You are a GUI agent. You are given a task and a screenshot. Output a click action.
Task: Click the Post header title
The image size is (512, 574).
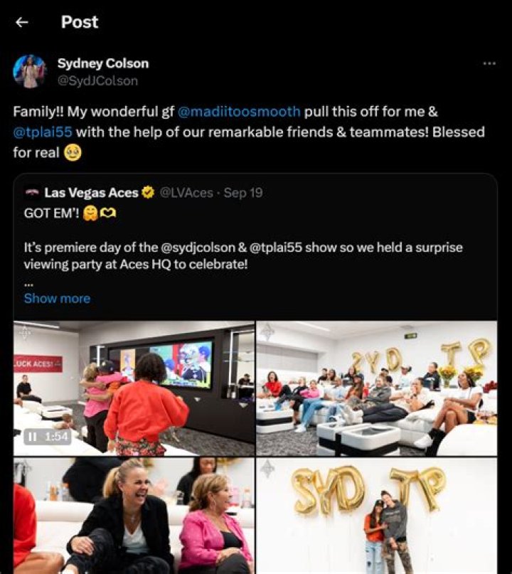[80, 22]
